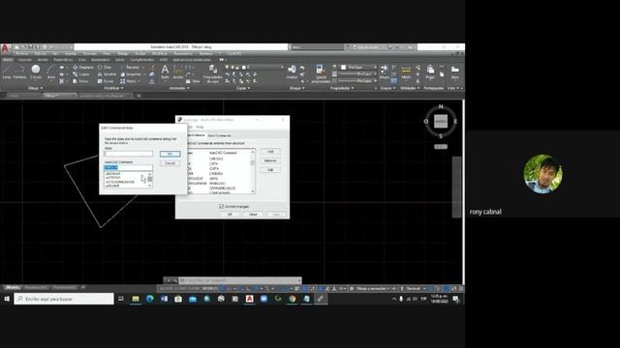Activate the Estirar (stretch) tool

coord(80,81)
